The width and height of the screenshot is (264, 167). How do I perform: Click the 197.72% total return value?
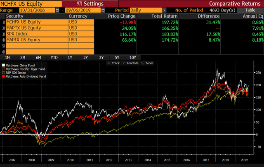point(170,22)
